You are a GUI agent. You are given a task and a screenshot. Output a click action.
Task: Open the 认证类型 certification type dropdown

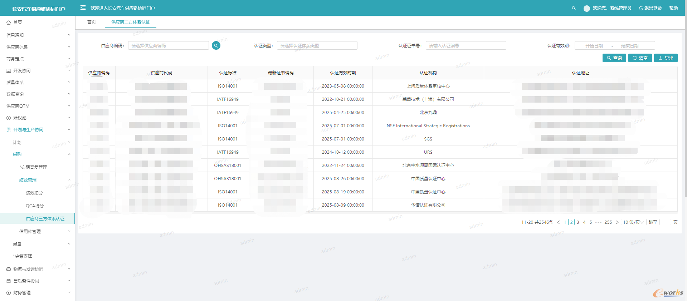317,45
